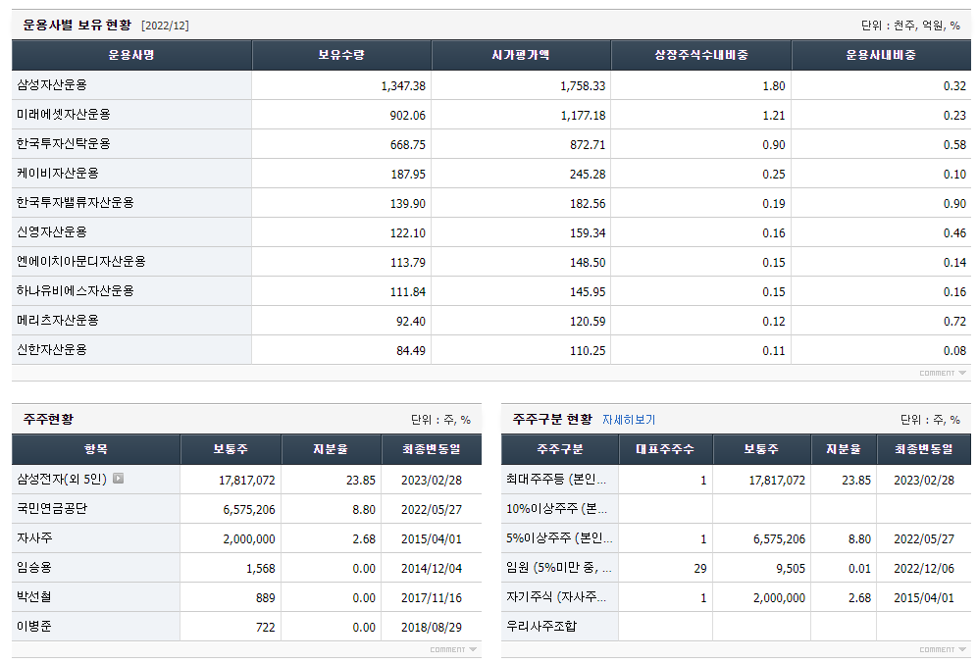
Task: Click the 1,347.38 holding quantity value
Action: 403,86
